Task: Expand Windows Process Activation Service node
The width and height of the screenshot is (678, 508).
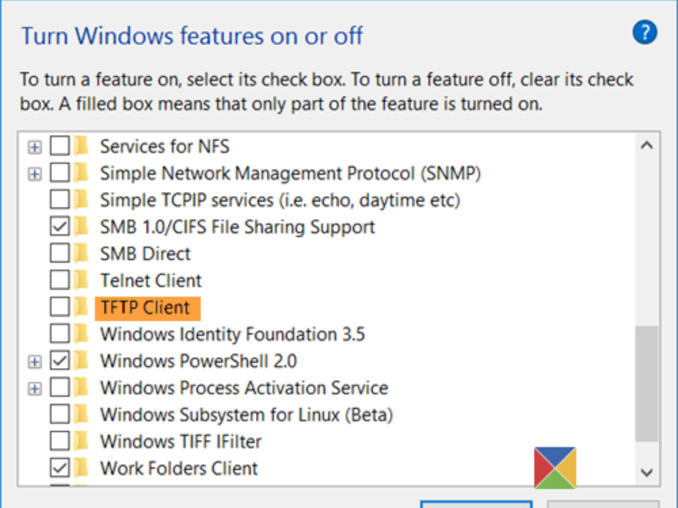Action: pyautogui.click(x=35, y=388)
